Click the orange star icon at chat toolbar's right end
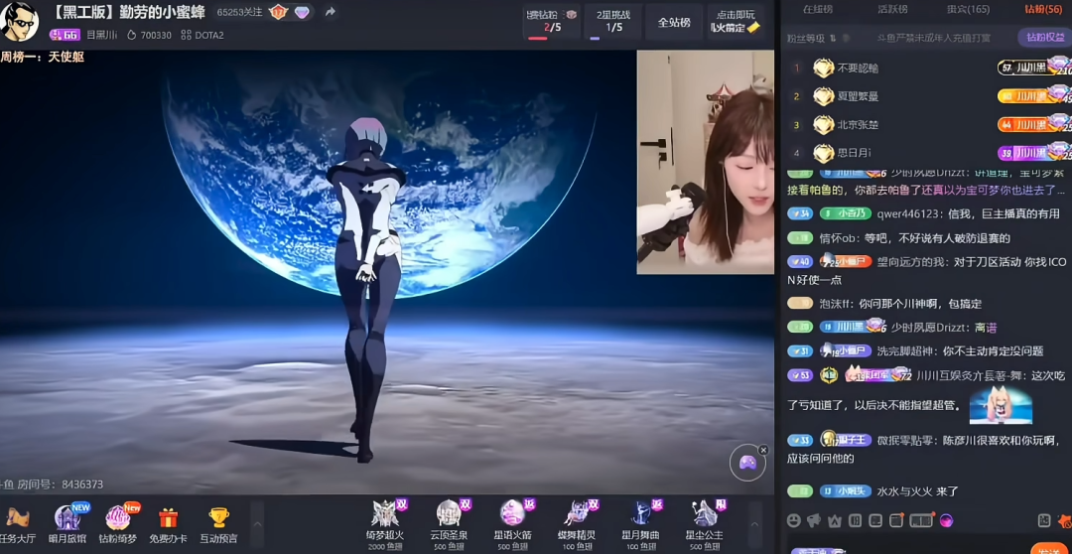 1064,520
